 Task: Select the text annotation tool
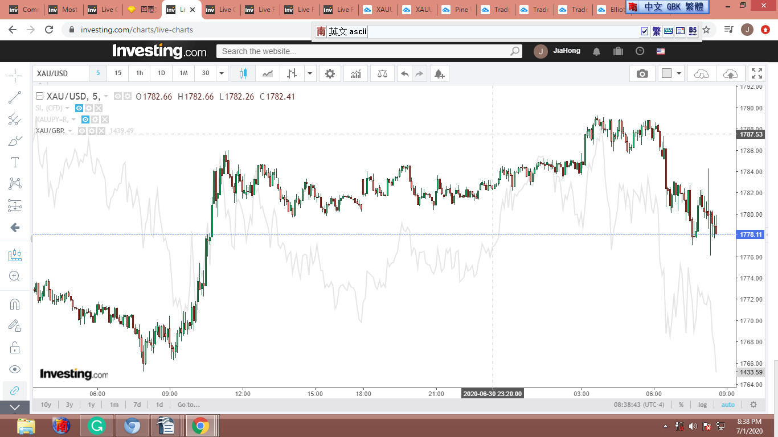tap(15, 162)
